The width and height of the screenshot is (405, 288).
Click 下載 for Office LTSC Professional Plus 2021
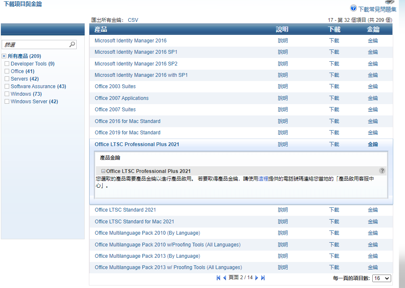click(334, 144)
